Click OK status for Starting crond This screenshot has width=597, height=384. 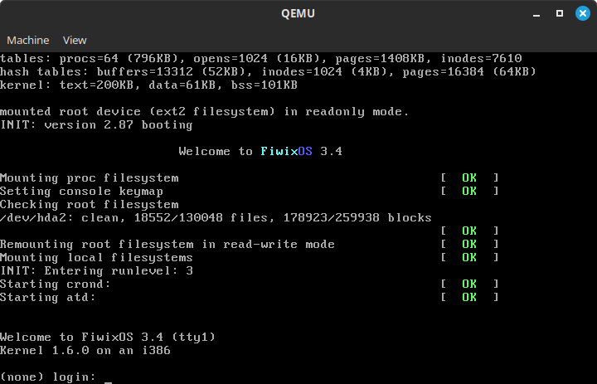pos(469,284)
